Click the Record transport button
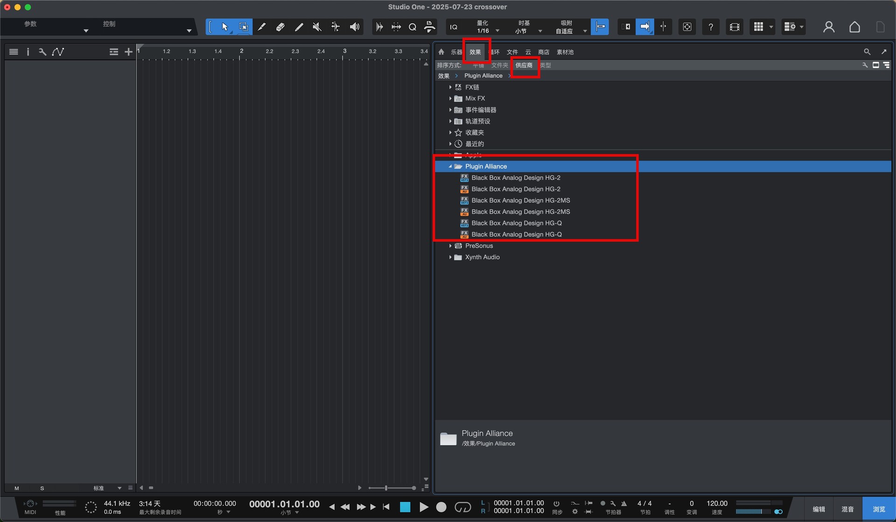Viewport: 896px width, 522px height. pyautogui.click(x=441, y=507)
